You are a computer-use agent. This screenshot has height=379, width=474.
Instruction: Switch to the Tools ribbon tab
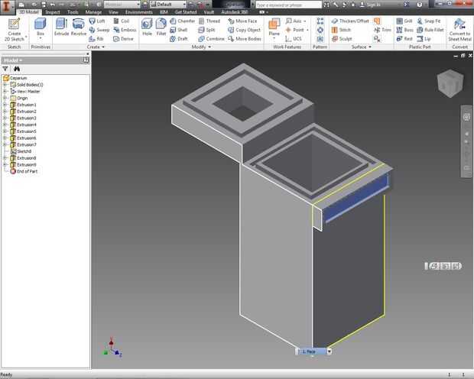(73, 12)
